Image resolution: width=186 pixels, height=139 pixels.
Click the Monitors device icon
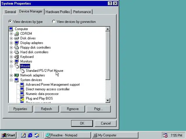[x=17, y=61]
